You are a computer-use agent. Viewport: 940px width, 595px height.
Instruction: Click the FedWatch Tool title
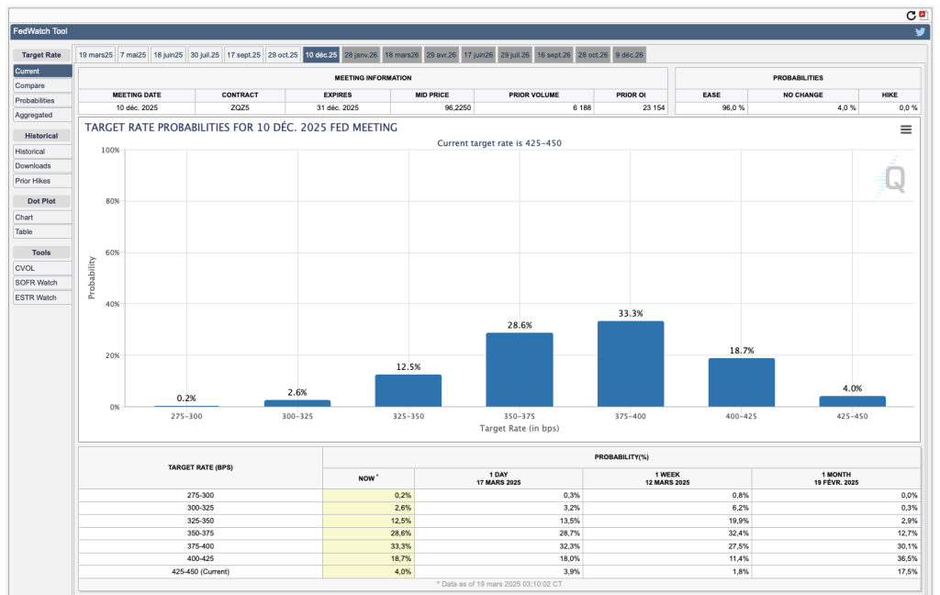(40, 31)
